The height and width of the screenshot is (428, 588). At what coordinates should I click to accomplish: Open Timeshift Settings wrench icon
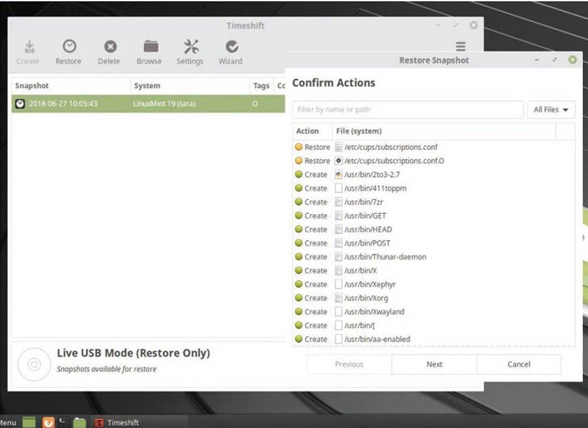pyautogui.click(x=192, y=46)
